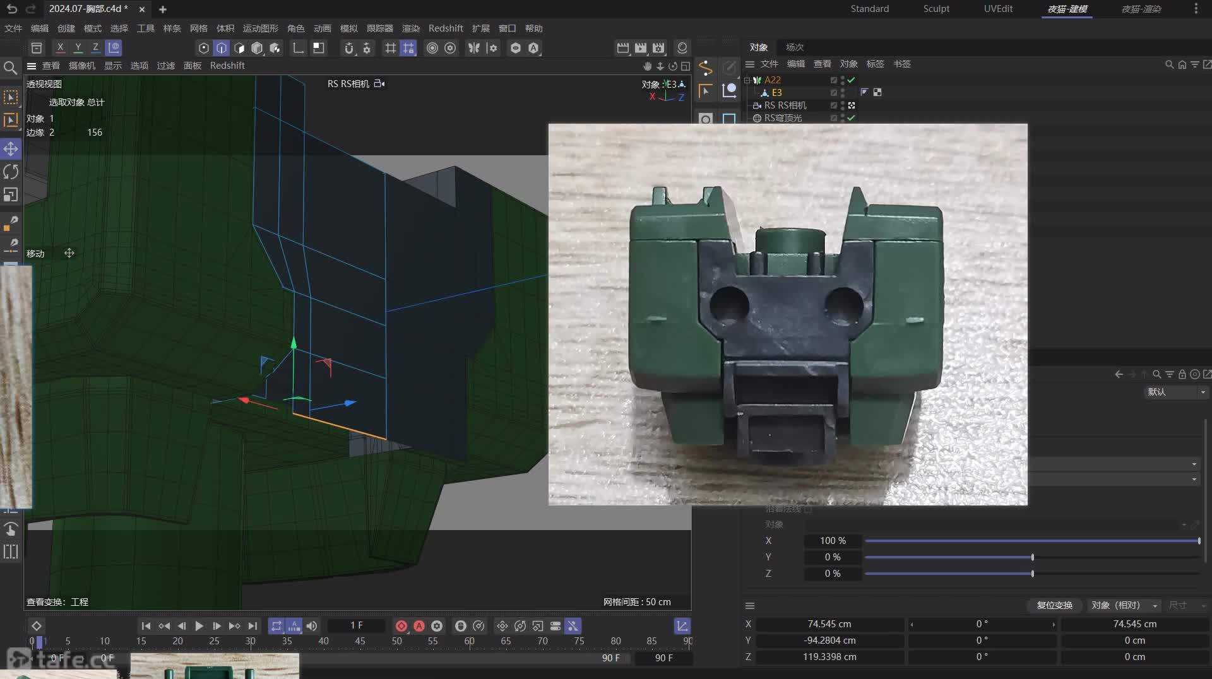Click the snap magnet icon

click(x=349, y=48)
